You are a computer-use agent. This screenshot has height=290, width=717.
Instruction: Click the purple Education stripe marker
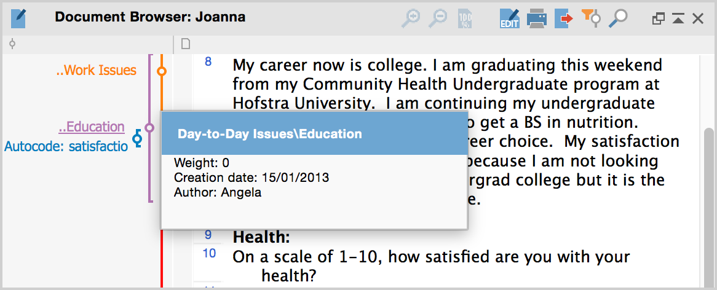coord(149,128)
